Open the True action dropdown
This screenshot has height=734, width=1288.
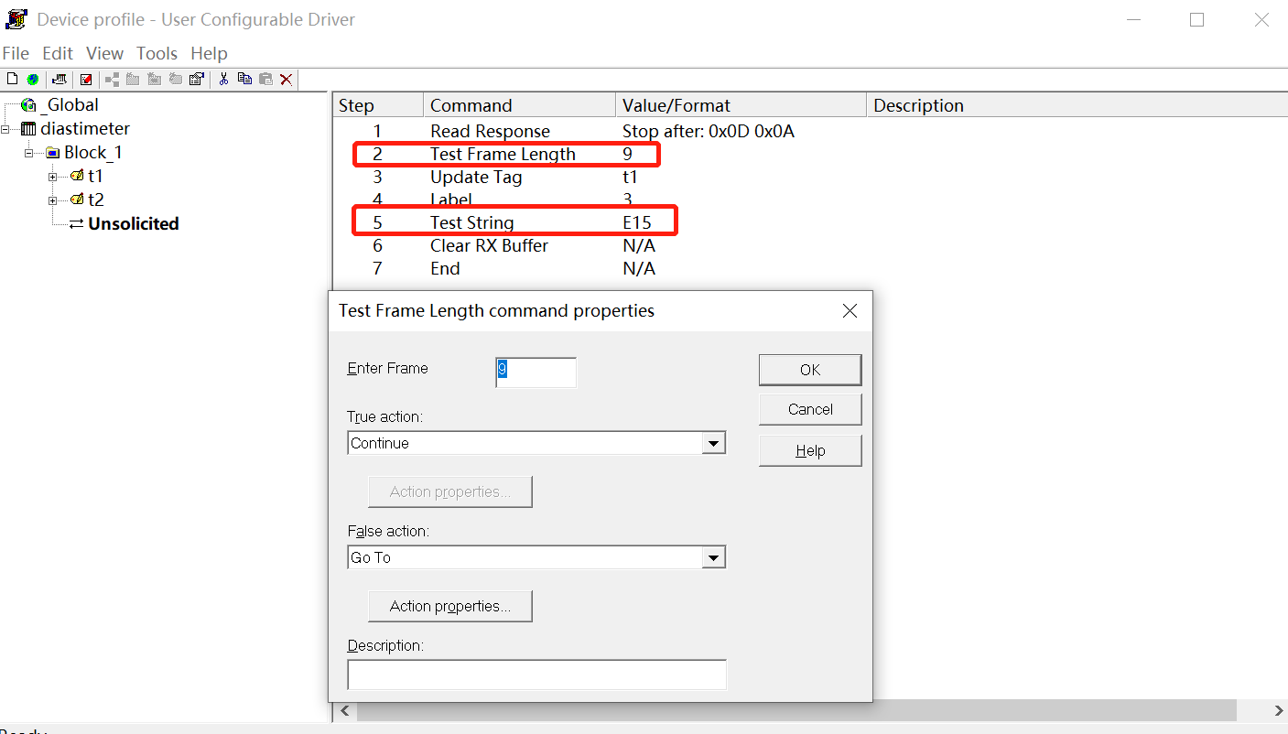click(712, 444)
